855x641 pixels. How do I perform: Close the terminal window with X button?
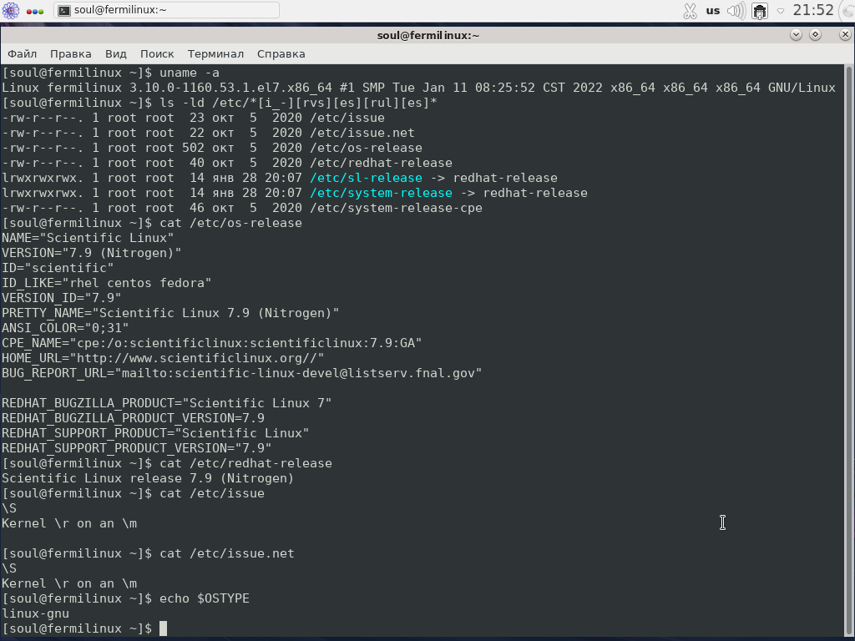point(845,35)
